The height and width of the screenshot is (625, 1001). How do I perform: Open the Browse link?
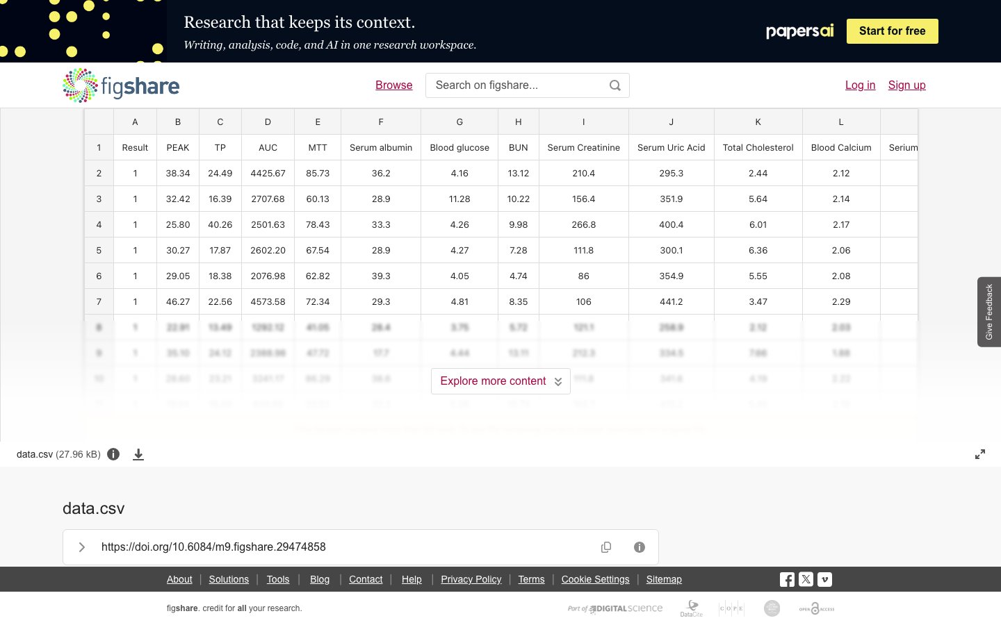[394, 85]
